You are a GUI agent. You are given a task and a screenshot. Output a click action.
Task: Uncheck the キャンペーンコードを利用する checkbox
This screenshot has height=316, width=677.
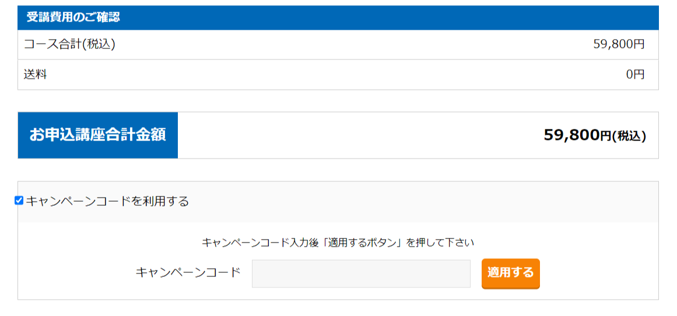[x=19, y=201]
